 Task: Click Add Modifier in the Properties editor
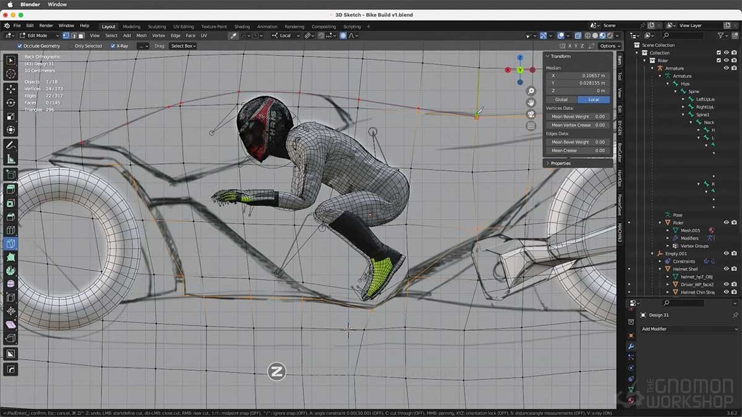686,329
